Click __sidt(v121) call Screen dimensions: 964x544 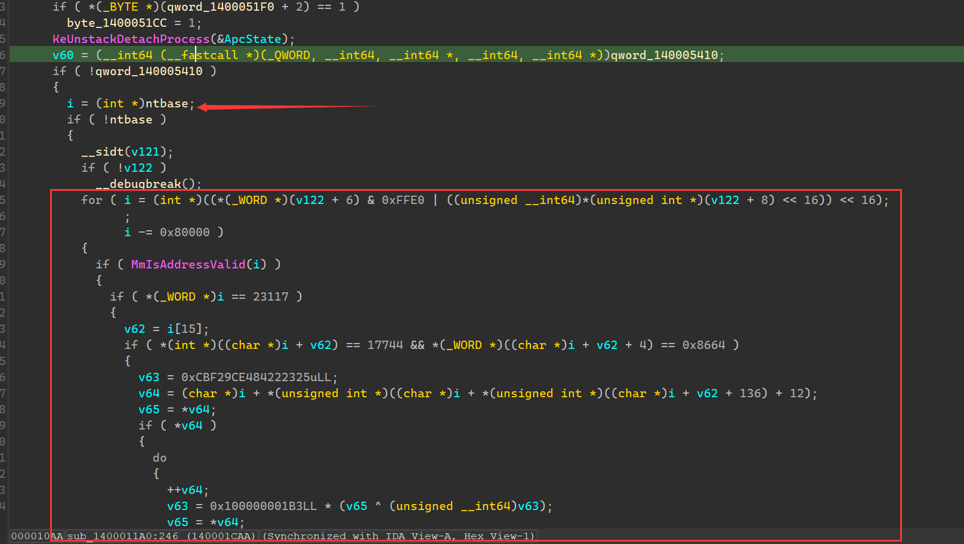click(127, 152)
